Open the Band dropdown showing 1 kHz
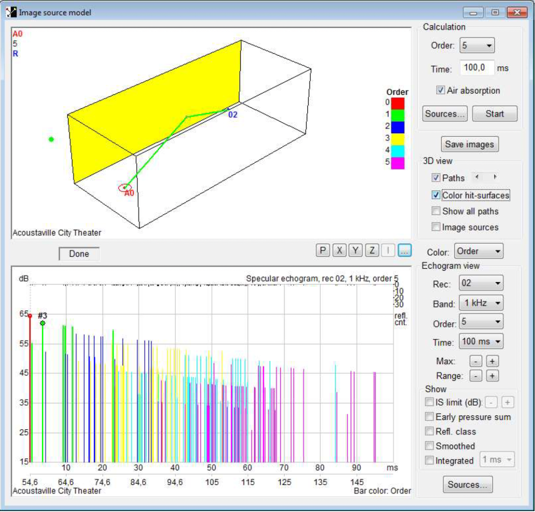535x512 pixels. click(x=481, y=302)
